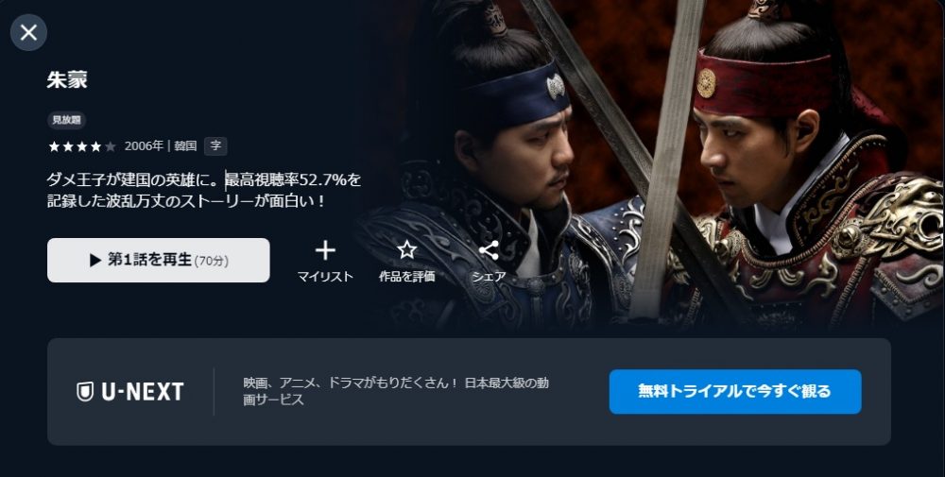Click the 見放題 badge
Screen dimensions: 945x477
(x=66, y=120)
